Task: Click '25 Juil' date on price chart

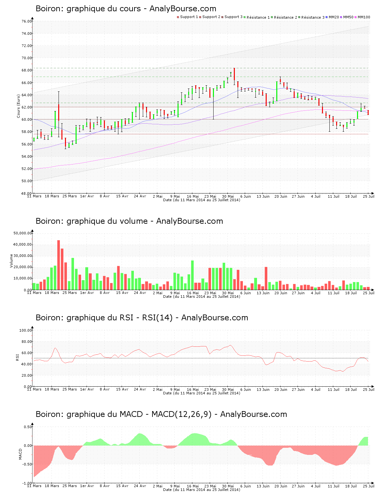Action: [x=369, y=196]
